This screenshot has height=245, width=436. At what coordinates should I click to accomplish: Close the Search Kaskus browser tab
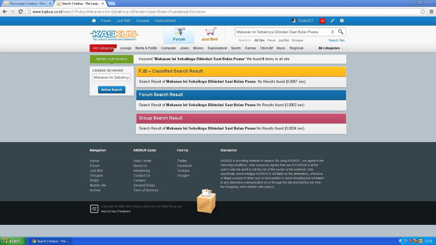103,3
